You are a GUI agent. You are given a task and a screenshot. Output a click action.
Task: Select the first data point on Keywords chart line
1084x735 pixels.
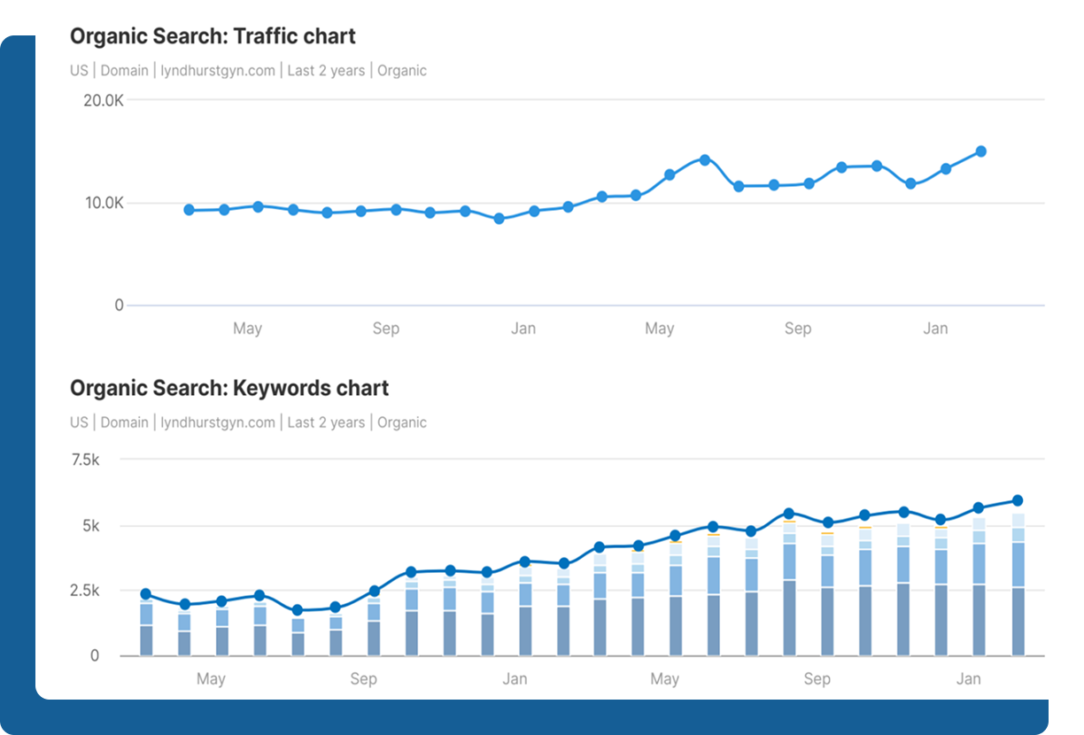click(146, 594)
